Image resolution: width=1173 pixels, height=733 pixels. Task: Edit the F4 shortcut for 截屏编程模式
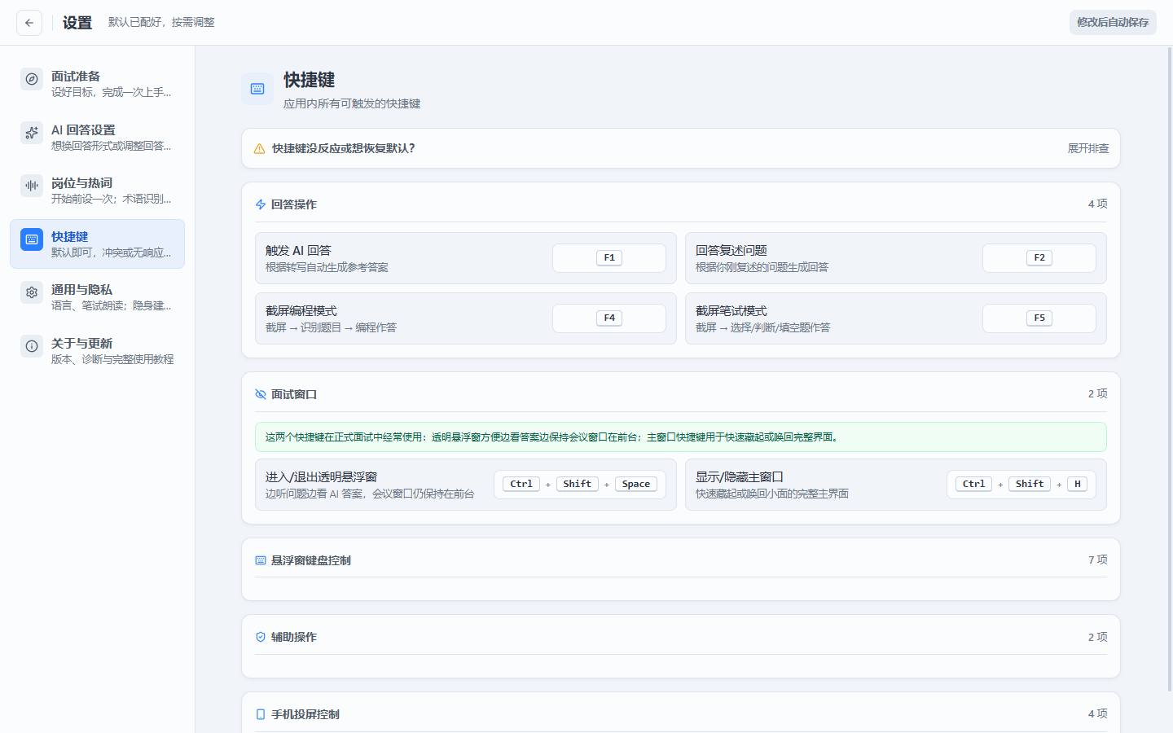point(609,318)
